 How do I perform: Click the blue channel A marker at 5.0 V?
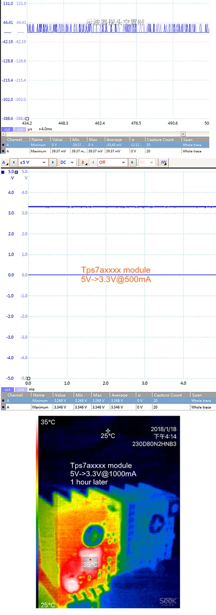3,172
